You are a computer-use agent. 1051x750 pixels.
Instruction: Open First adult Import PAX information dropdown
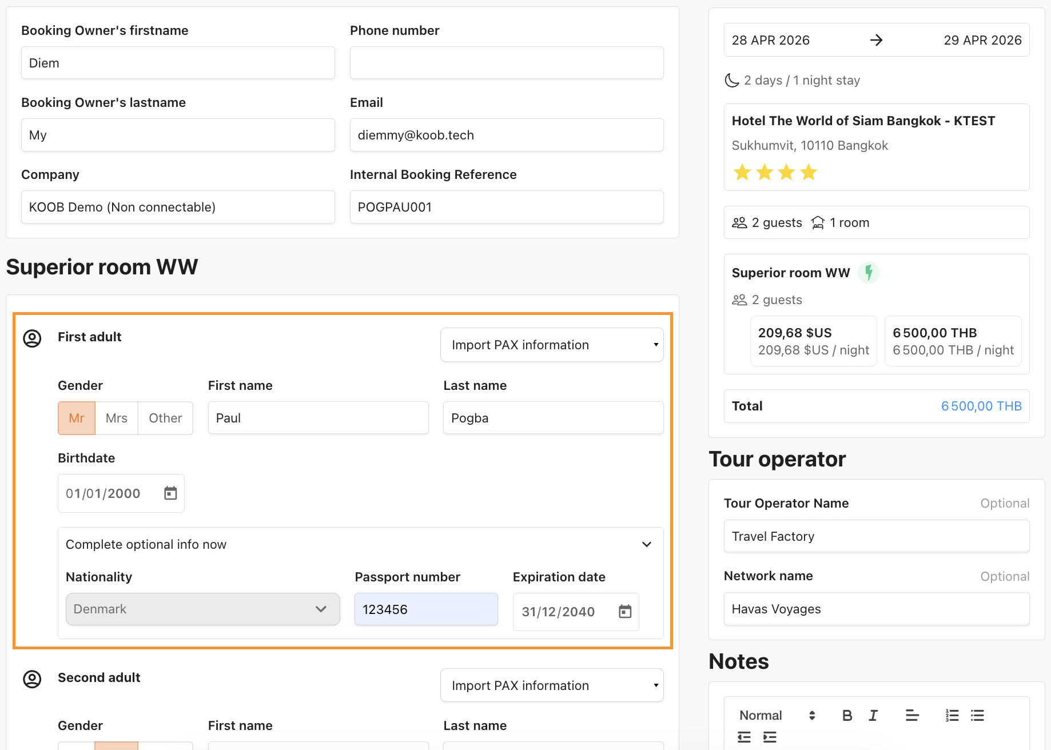tap(552, 345)
